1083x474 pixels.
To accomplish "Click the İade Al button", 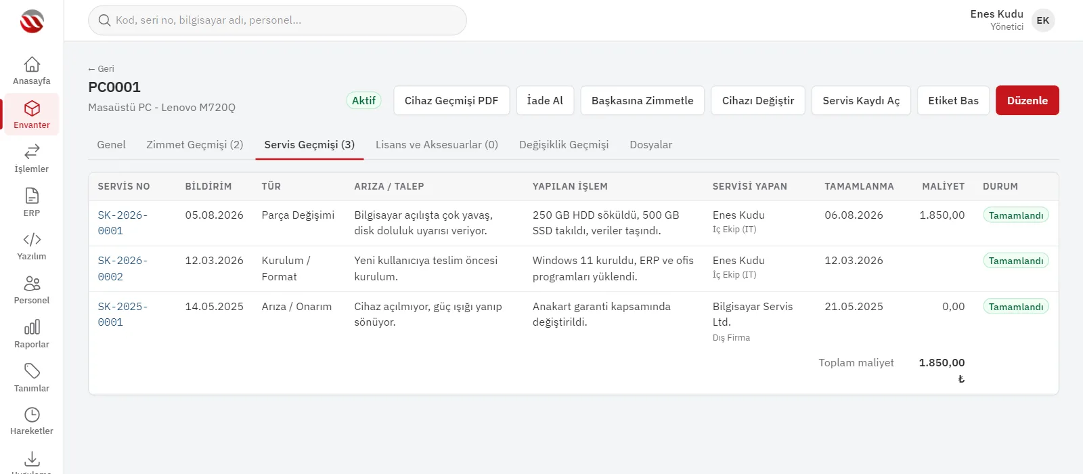I will [x=545, y=100].
